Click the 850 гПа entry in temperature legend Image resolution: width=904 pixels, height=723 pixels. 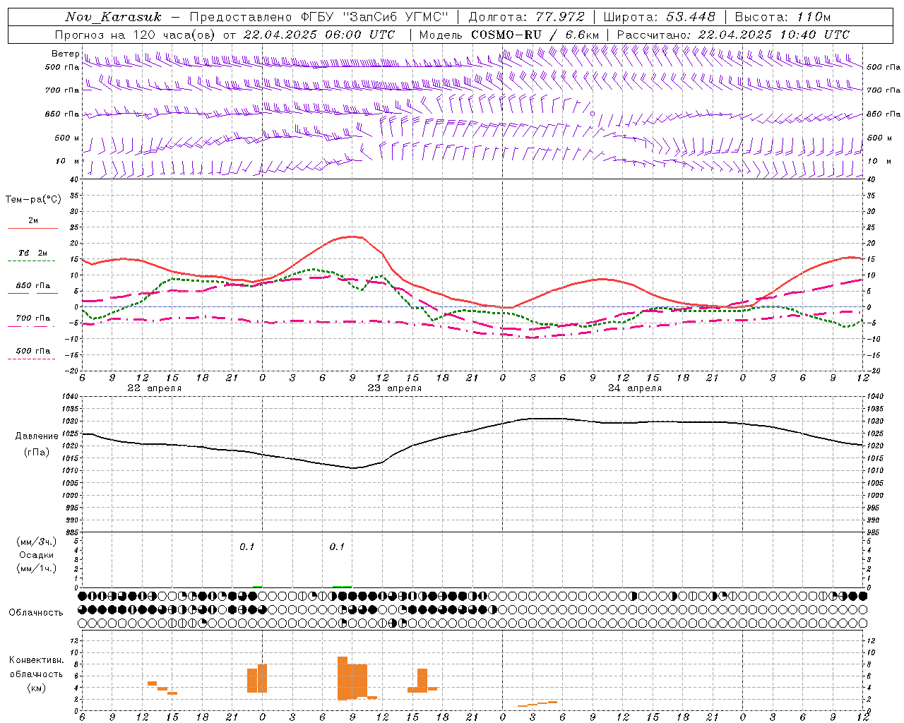coord(33,286)
